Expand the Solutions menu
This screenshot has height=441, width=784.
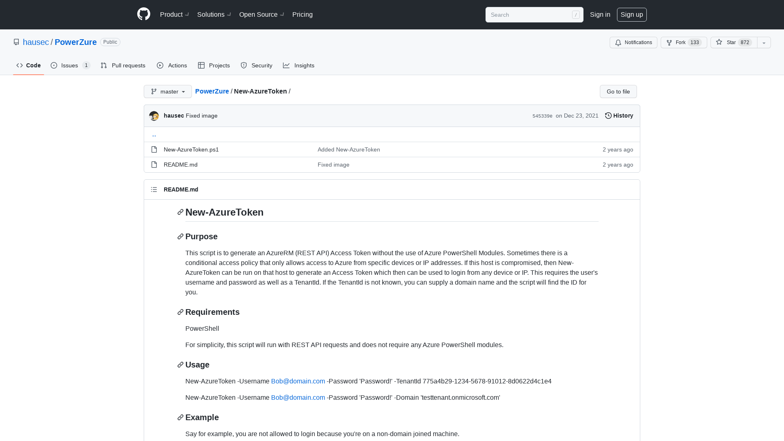pos(214,14)
